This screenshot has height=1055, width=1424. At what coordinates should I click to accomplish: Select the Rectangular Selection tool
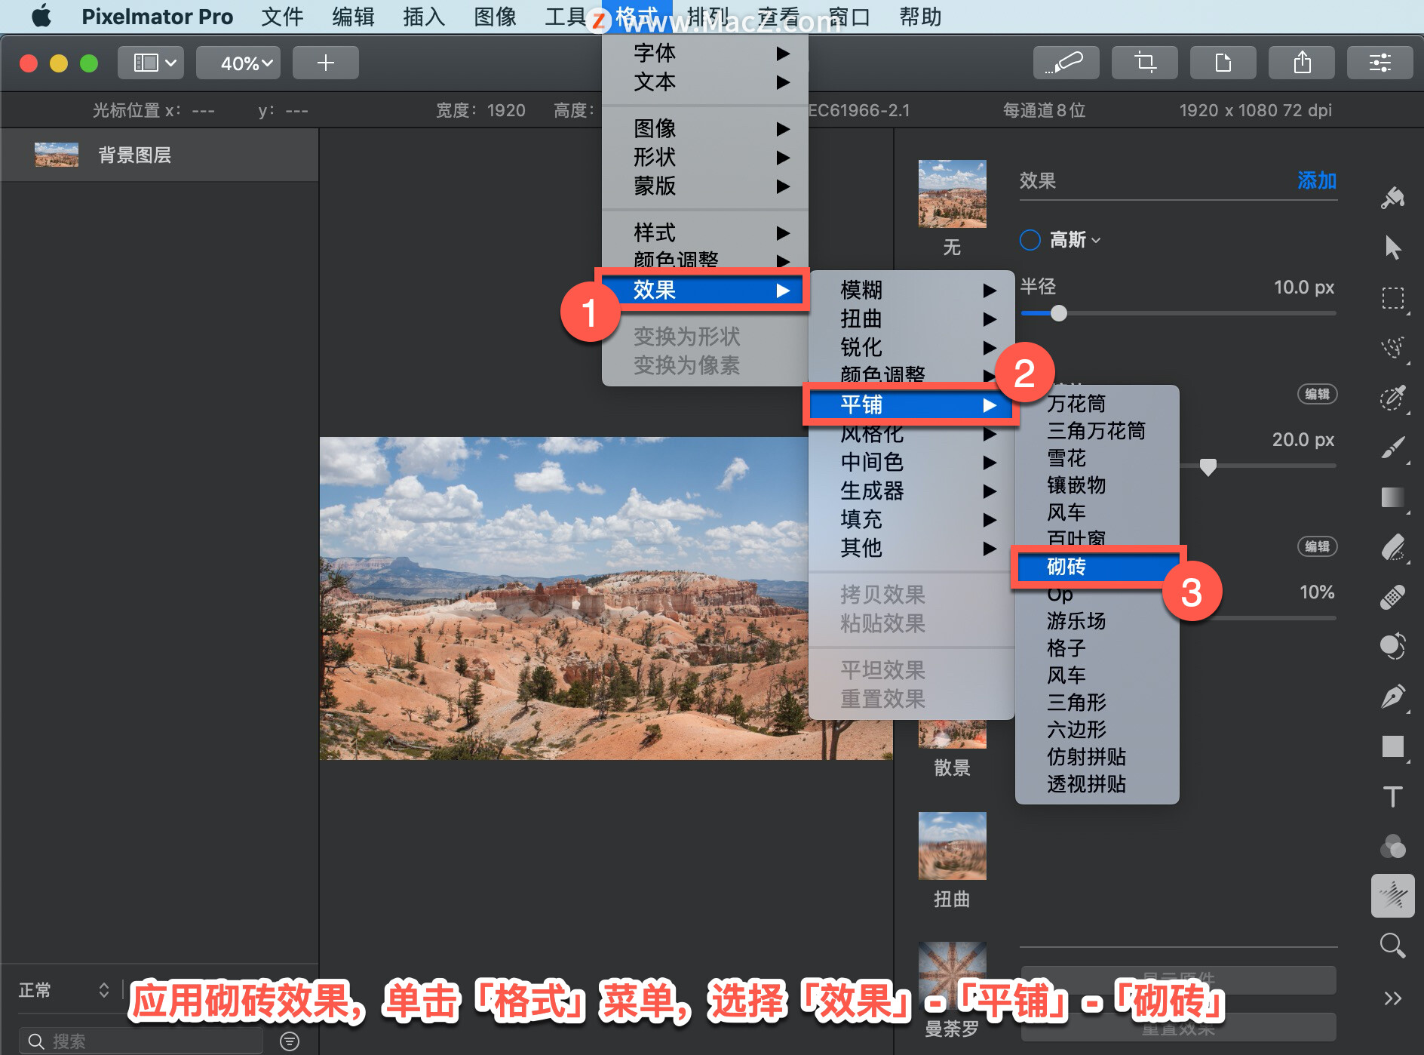[1392, 298]
